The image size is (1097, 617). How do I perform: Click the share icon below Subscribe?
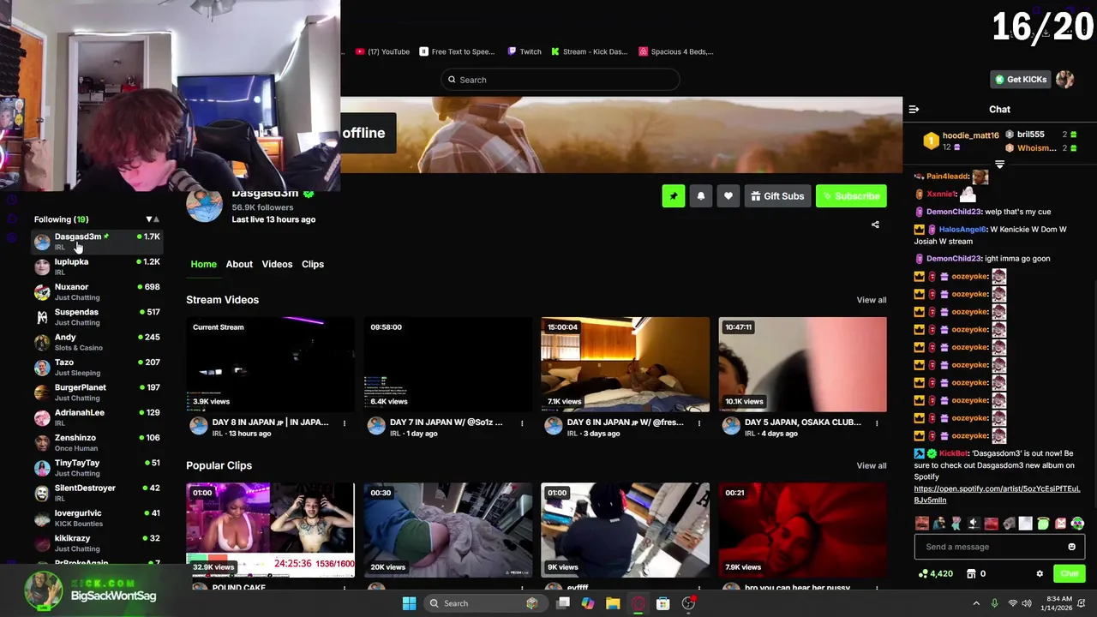875,225
